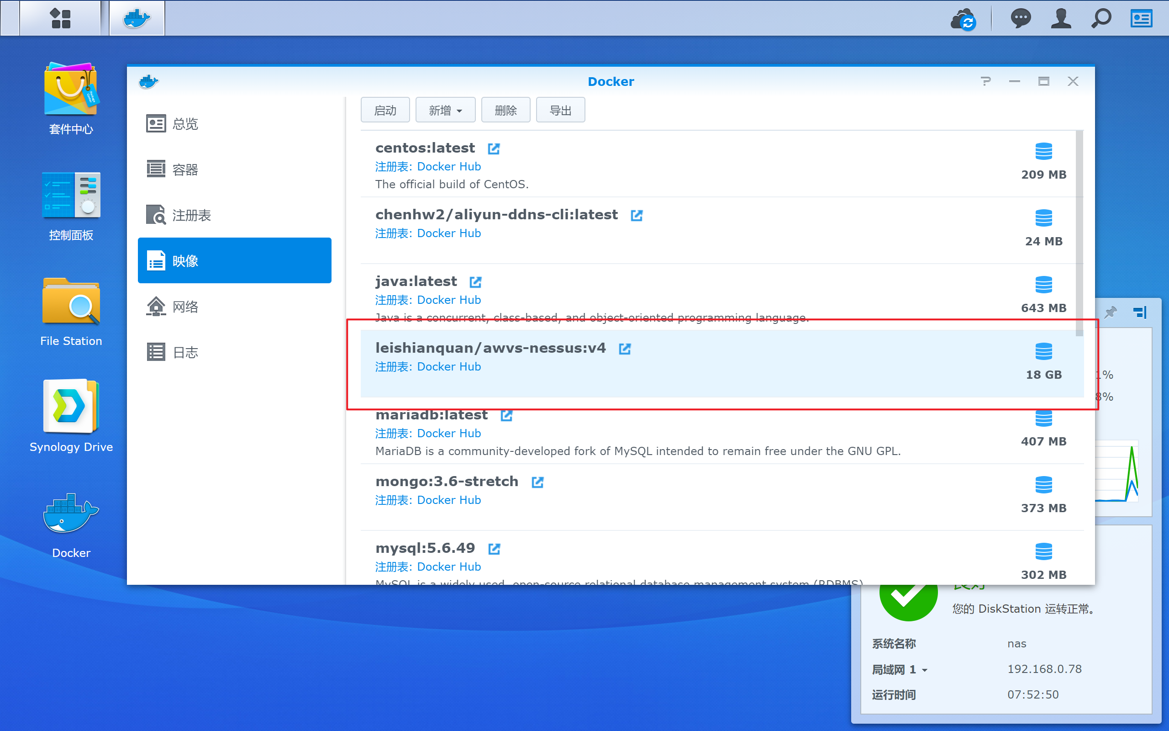Click the Docker window help question mark
This screenshot has height=731, width=1169.
[985, 81]
